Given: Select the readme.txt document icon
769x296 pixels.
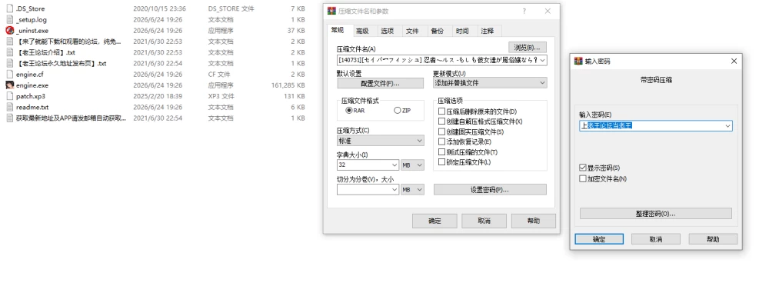Looking at the screenshot, I should click(9, 107).
